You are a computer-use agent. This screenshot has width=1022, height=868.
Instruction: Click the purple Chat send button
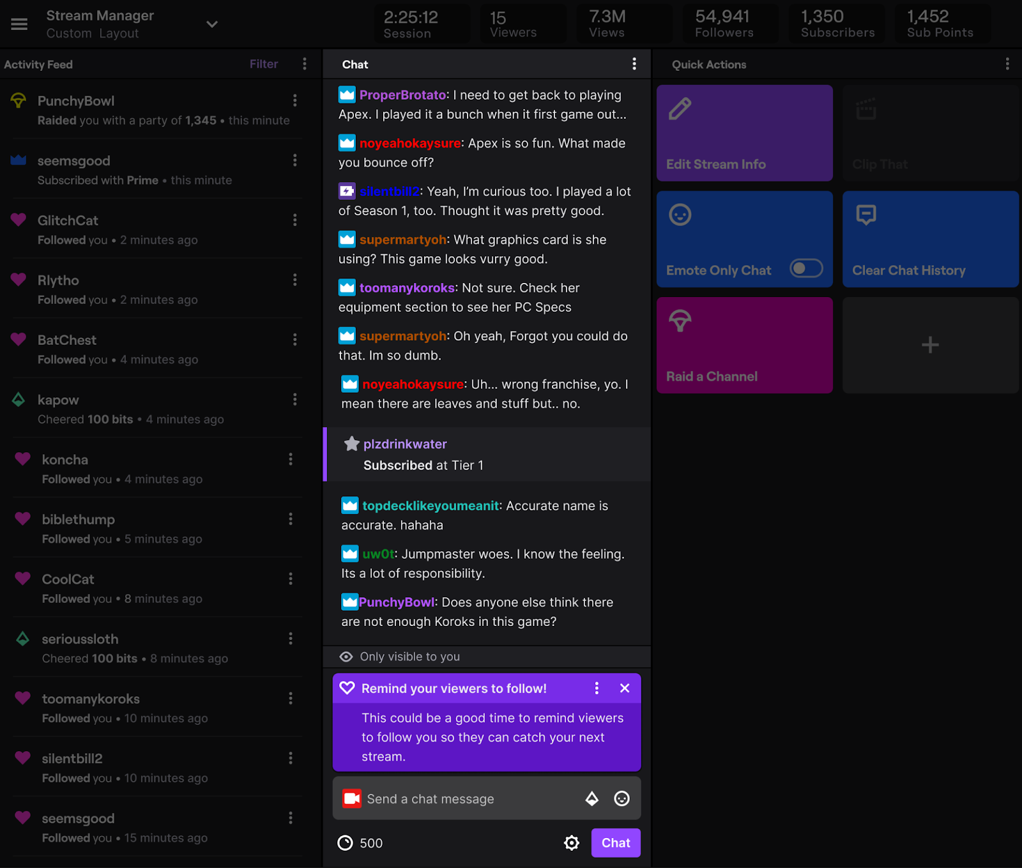[616, 843]
